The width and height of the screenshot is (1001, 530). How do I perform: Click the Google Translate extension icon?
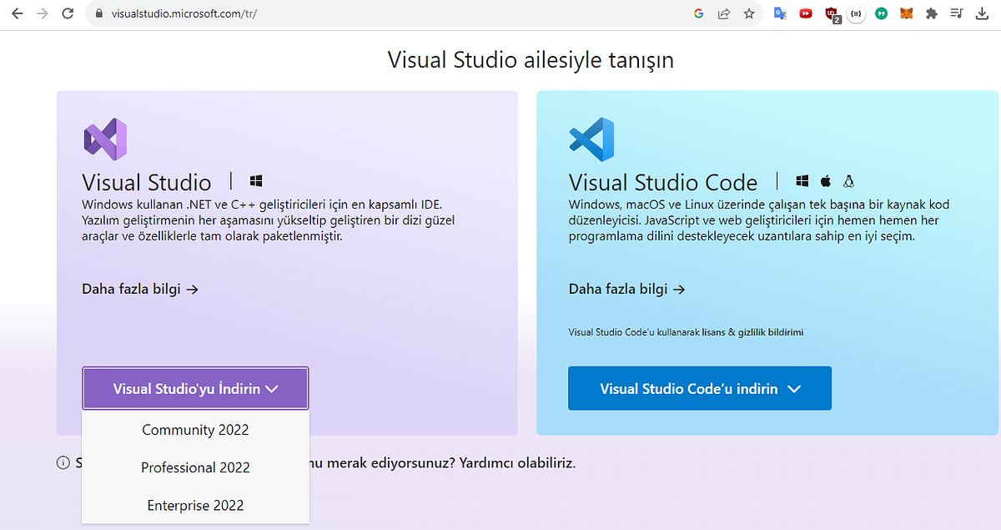coord(780,13)
